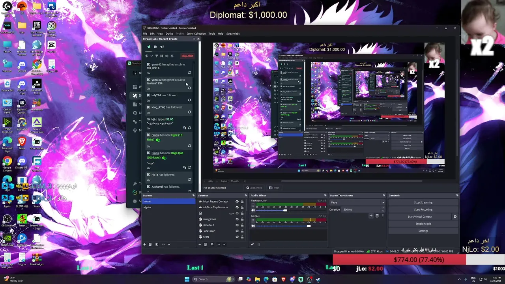Unlock the minigames source
The image size is (505, 284).
[242, 219]
